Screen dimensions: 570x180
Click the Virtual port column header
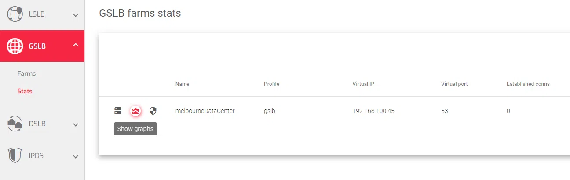pos(454,84)
